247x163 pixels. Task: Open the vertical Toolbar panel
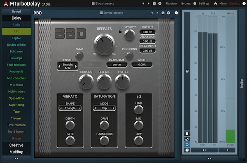point(242,84)
